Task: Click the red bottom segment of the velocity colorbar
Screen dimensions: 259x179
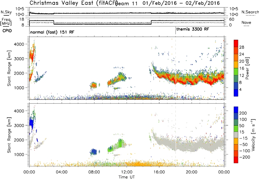Action: click(236, 160)
